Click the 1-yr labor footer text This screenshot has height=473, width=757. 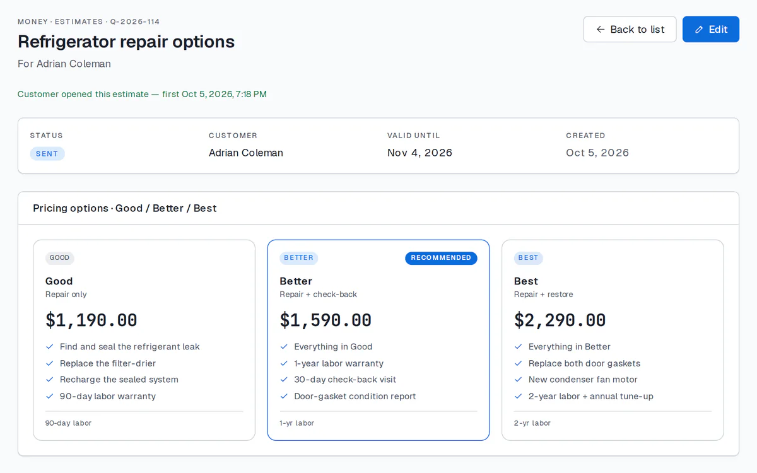pyautogui.click(x=297, y=423)
